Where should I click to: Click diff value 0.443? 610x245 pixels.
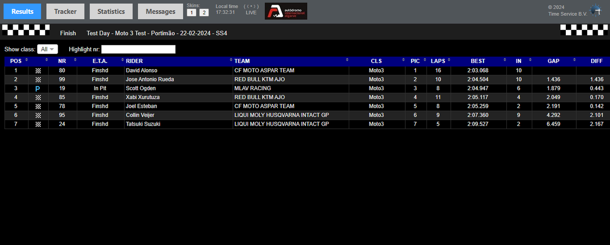tap(596, 88)
